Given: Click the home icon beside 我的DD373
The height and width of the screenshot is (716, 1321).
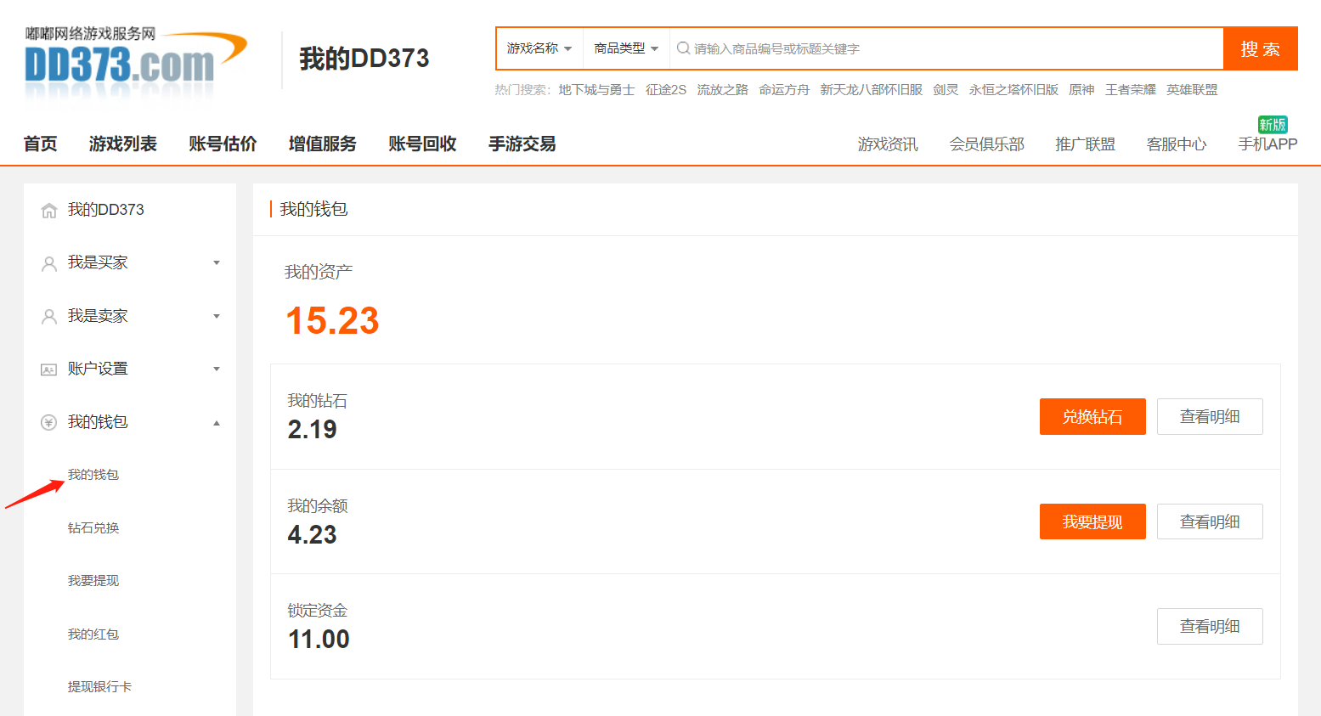Looking at the screenshot, I should [49, 211].
